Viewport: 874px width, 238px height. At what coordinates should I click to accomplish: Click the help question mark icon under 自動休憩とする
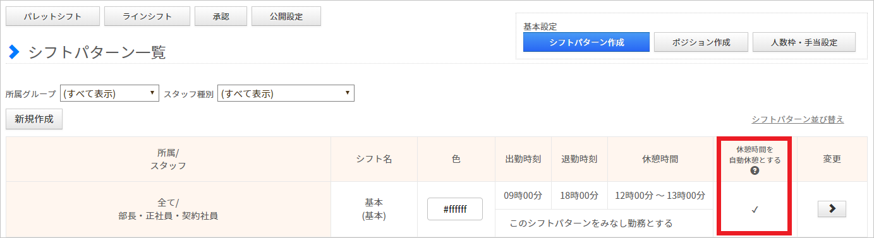click(x=755, y=170)
